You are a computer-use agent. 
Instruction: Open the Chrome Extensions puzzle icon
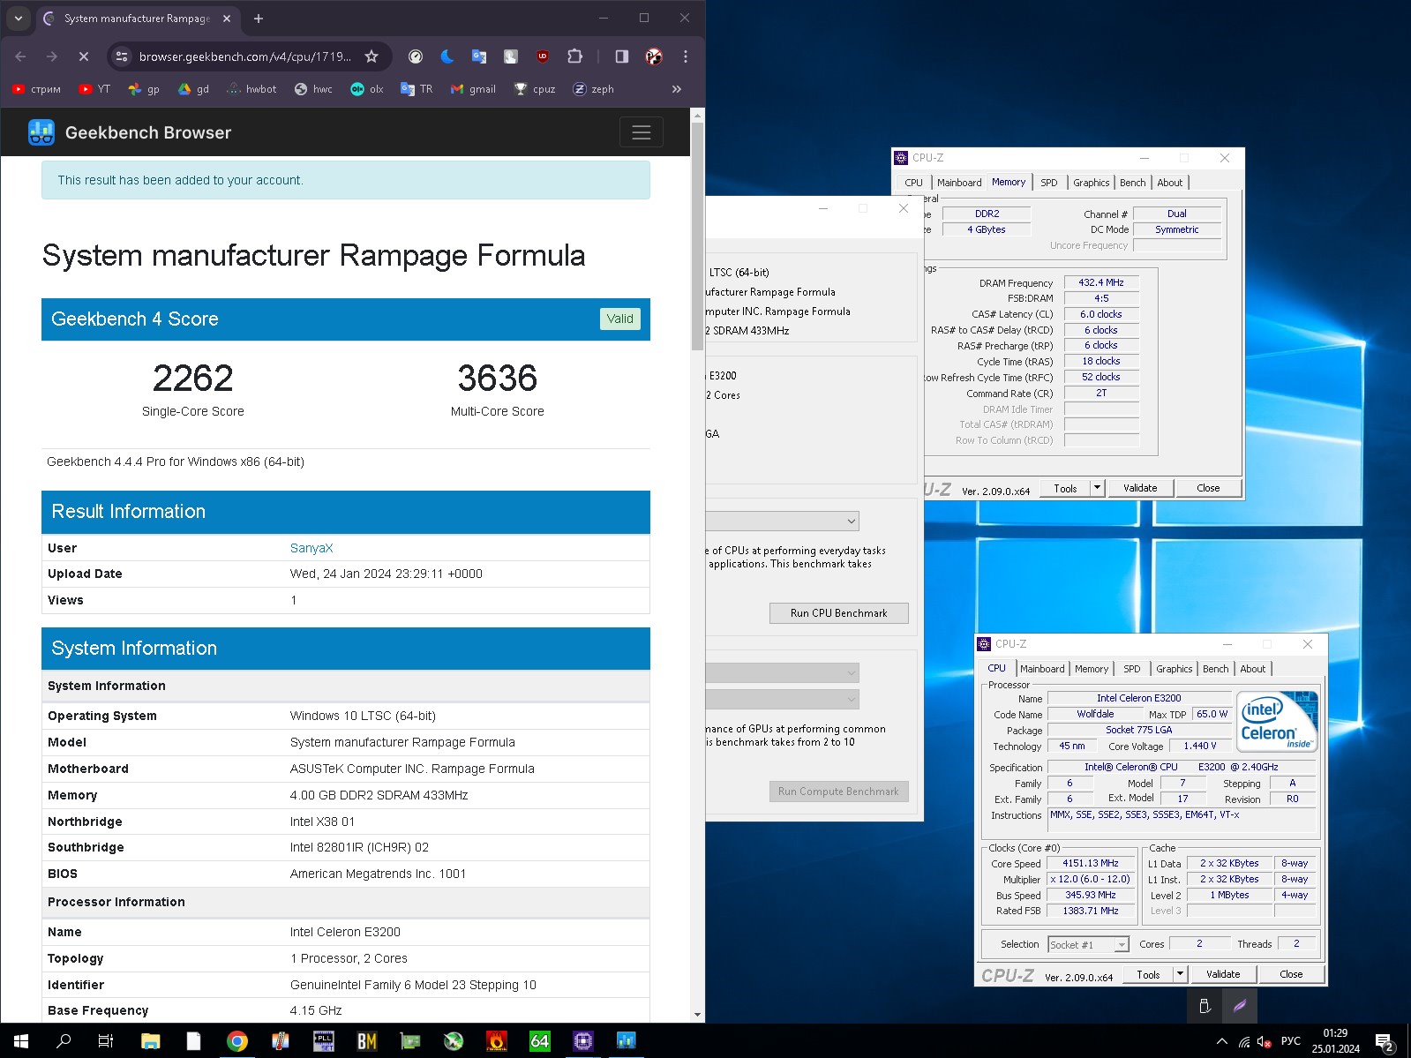pos(574,56)
